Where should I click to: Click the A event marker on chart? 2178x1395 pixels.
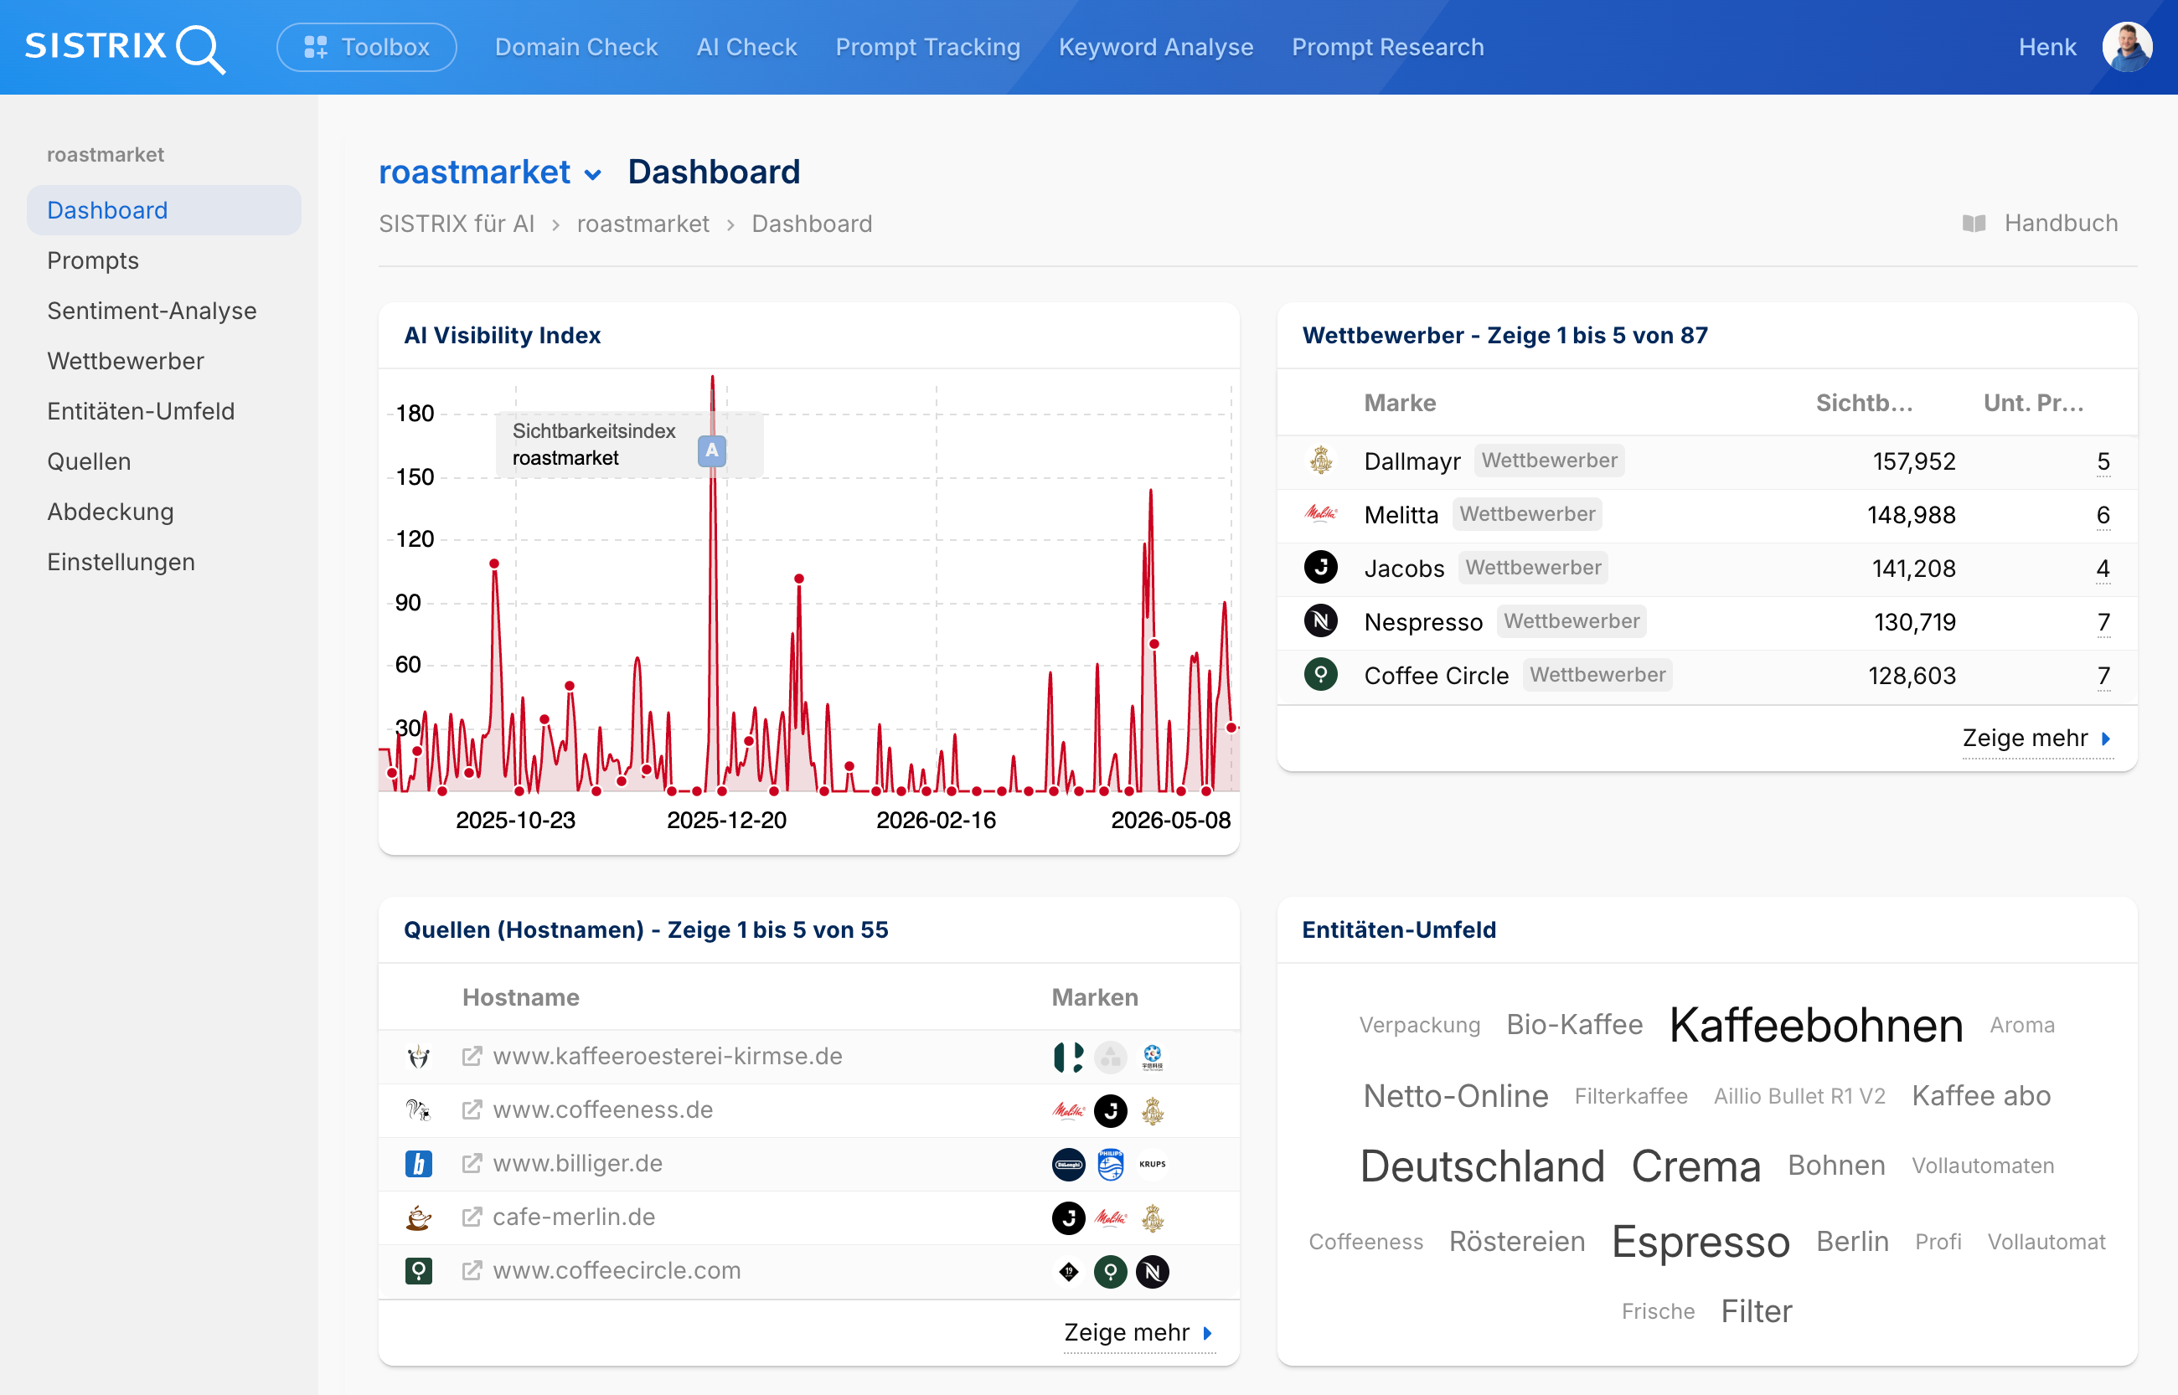[712, 450]
